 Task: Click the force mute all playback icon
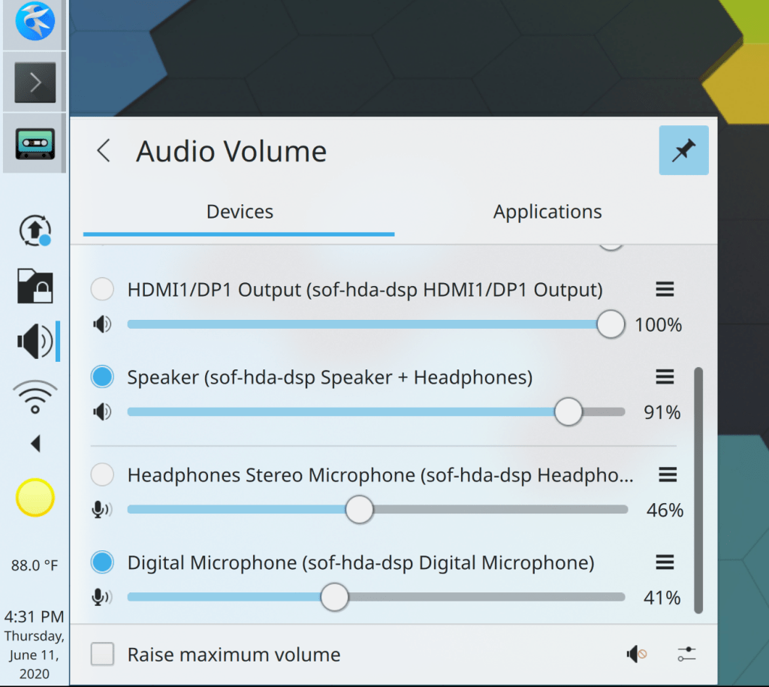pos(636,655)
